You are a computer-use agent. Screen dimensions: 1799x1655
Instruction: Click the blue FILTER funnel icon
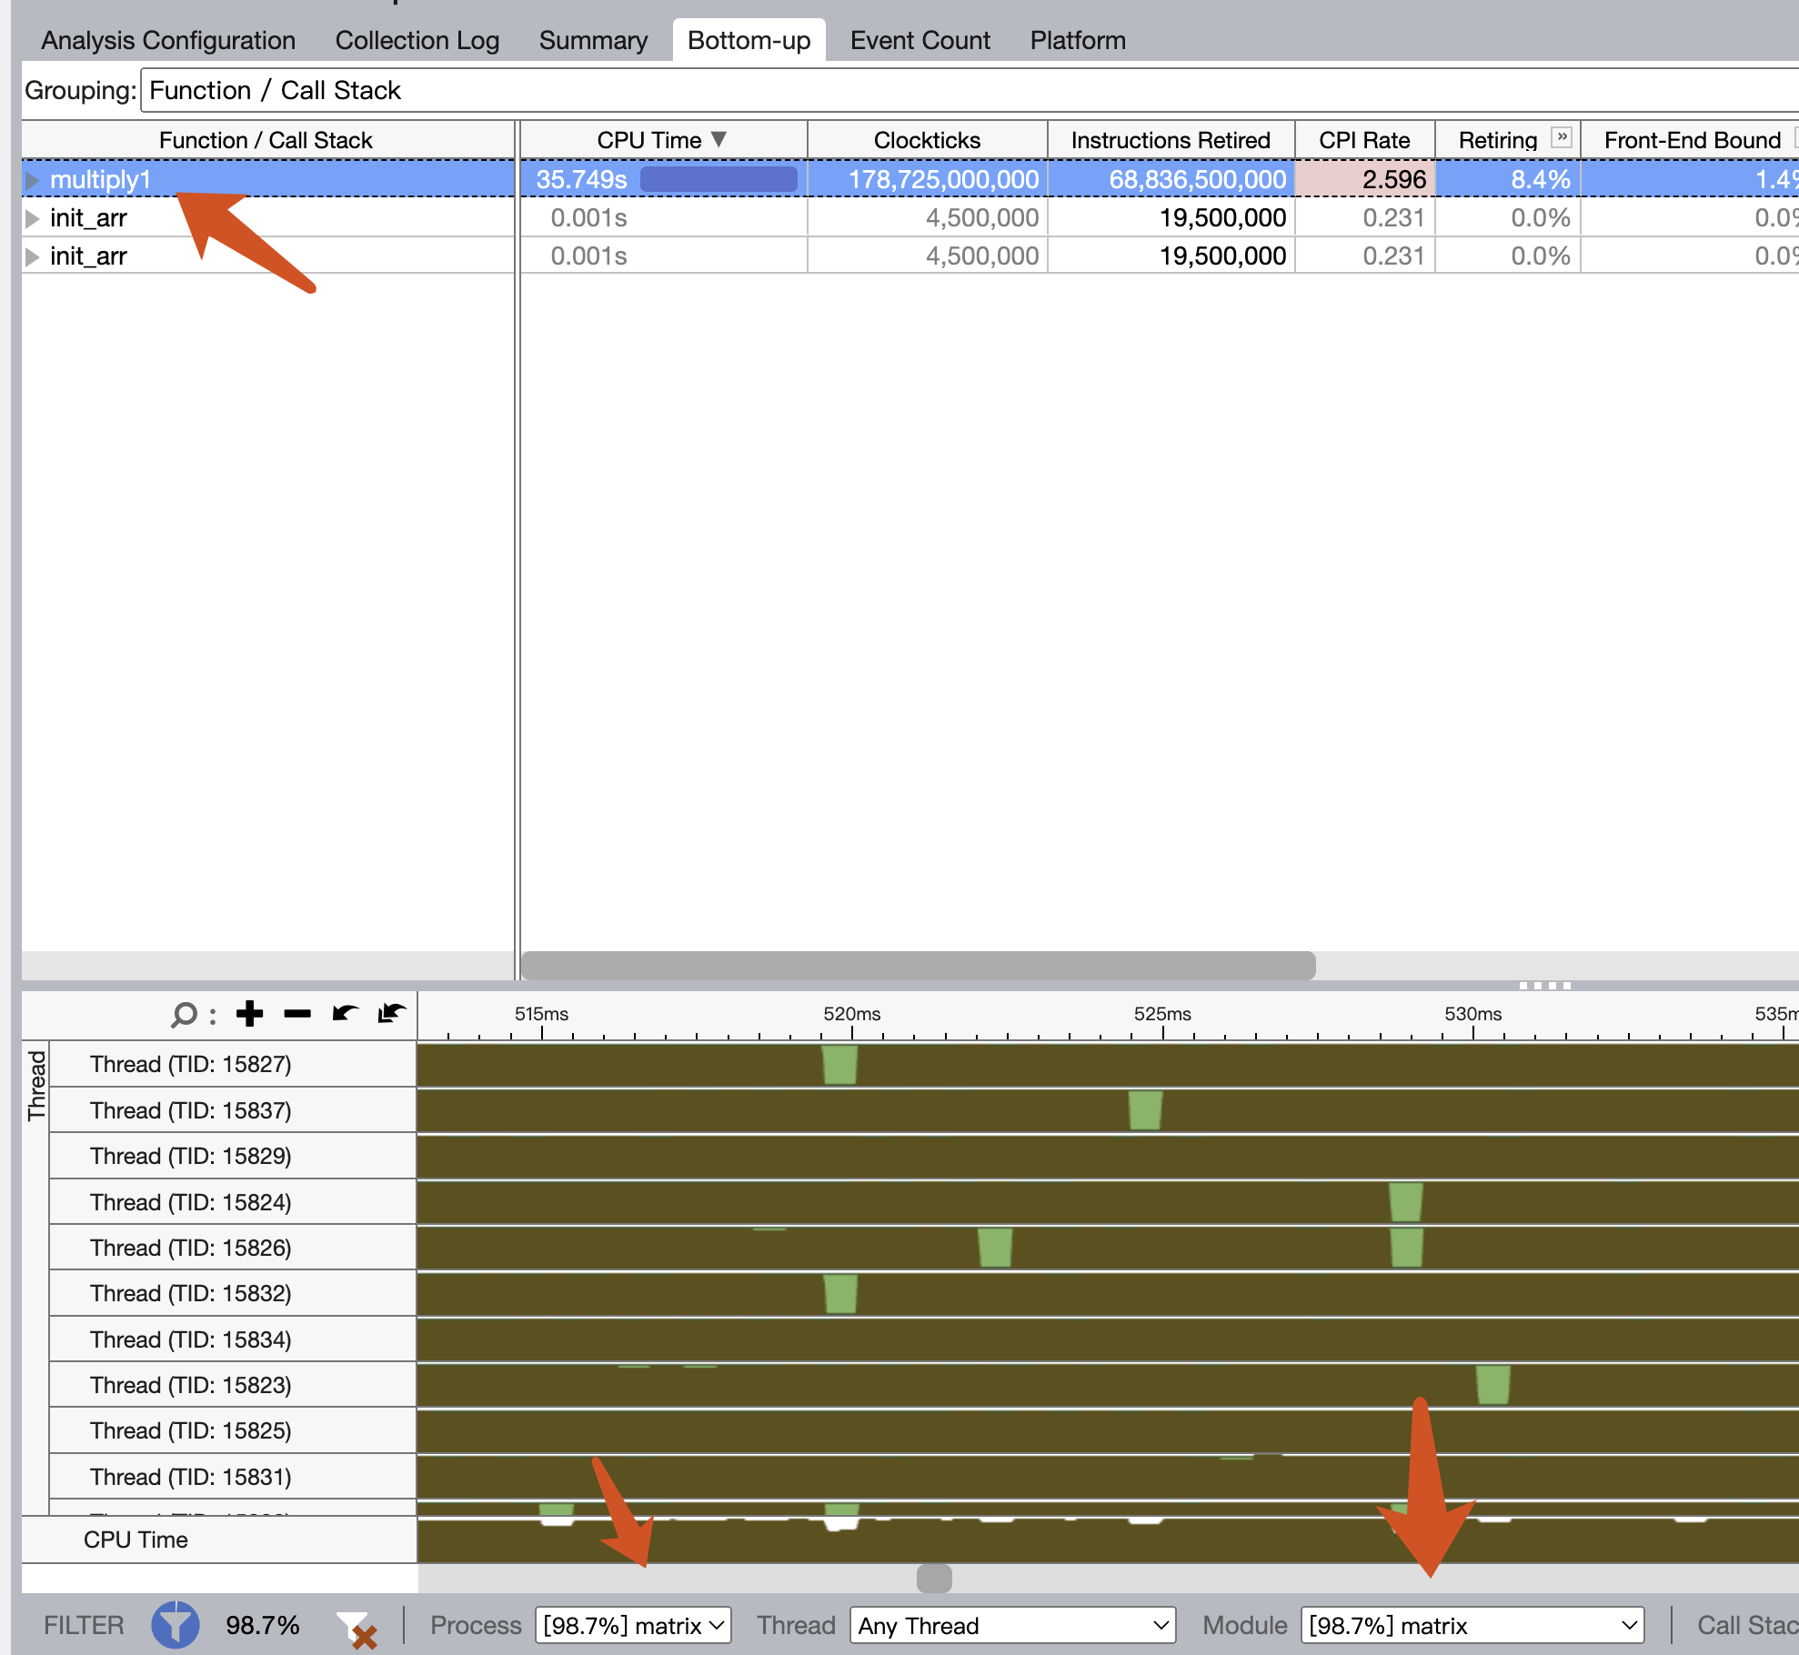click(x=176, y=1625)
